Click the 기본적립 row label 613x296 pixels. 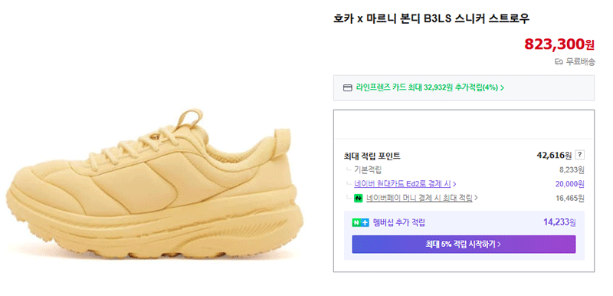(368, 169)
